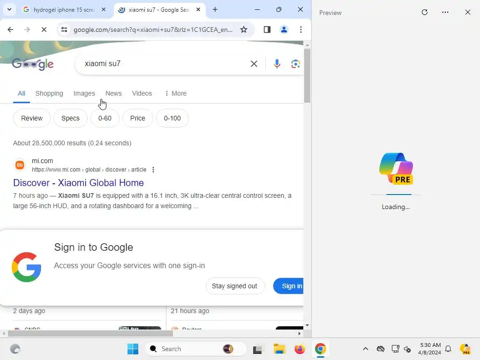Close the Copilot Preview panel
This screenshot has height=360, width=480.
point(467,12)
